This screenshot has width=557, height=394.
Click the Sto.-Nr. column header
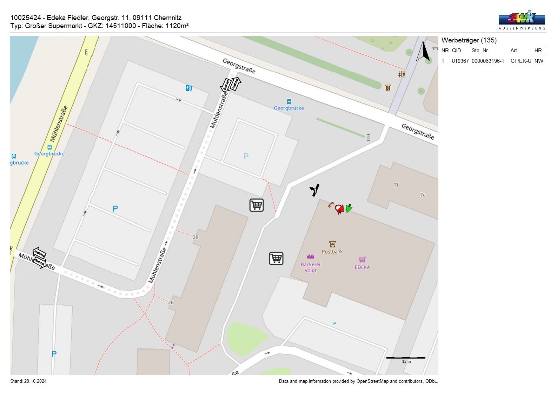(480, 51)
